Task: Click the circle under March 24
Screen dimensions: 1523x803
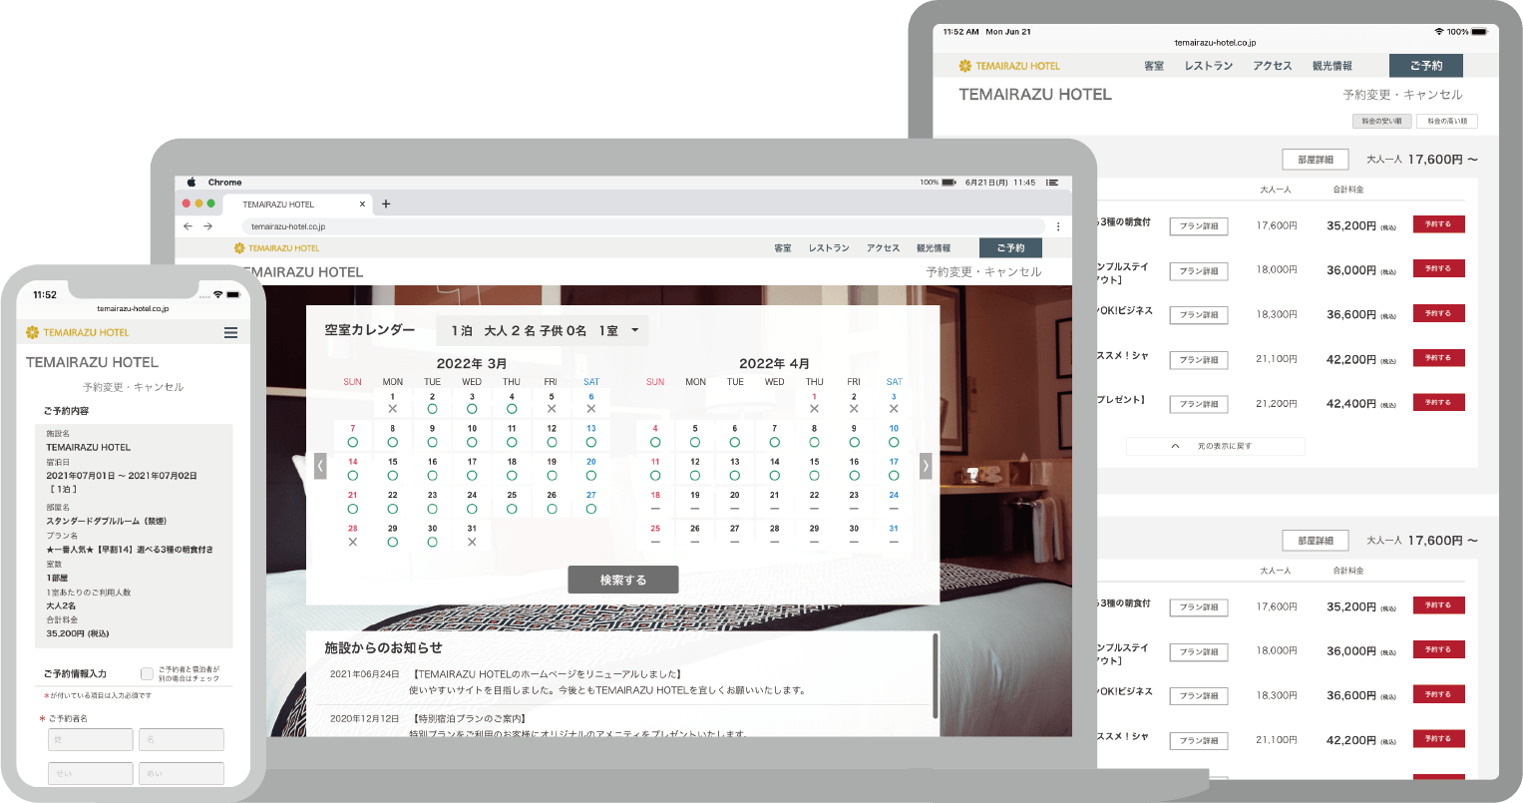Action: (x=472, y=509)
